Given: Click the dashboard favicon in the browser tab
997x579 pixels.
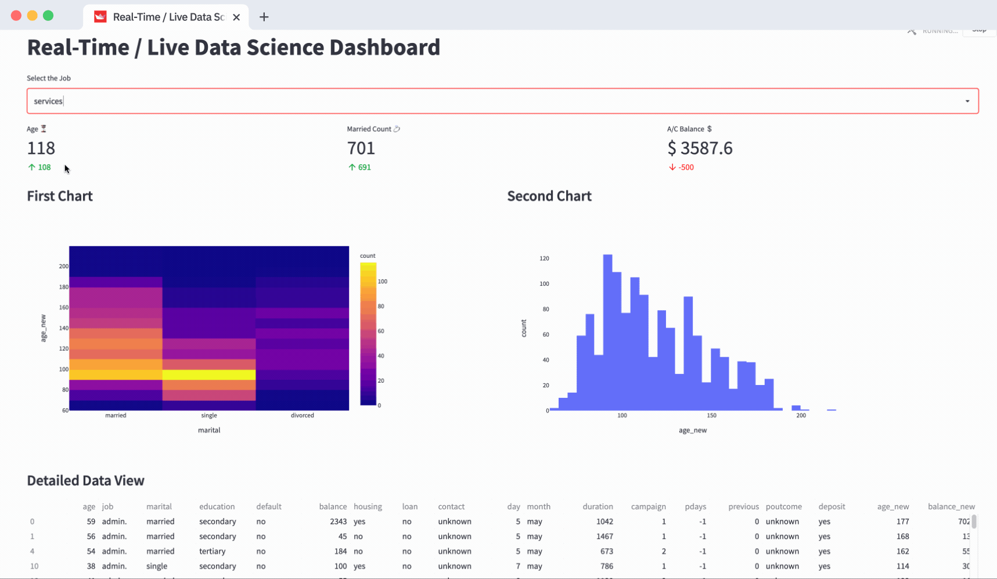Looking at the screenshot, I should click(x=99, y=16).
